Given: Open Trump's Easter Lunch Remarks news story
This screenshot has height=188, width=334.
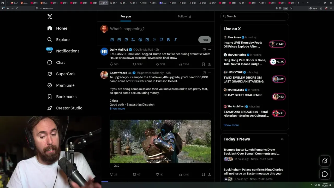Looking at the screenshot, I should pos(254,154).
